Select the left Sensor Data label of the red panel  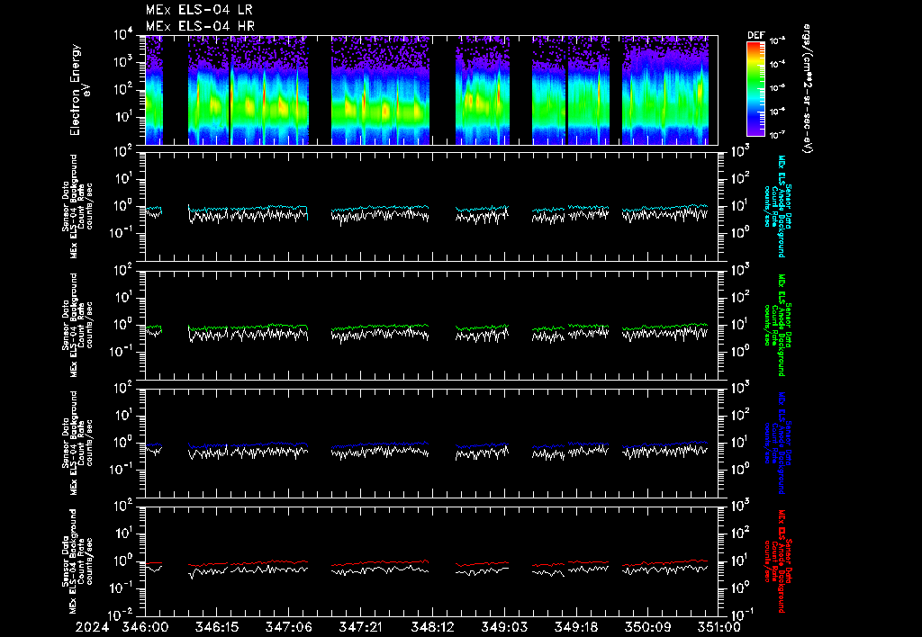point(77,561)
